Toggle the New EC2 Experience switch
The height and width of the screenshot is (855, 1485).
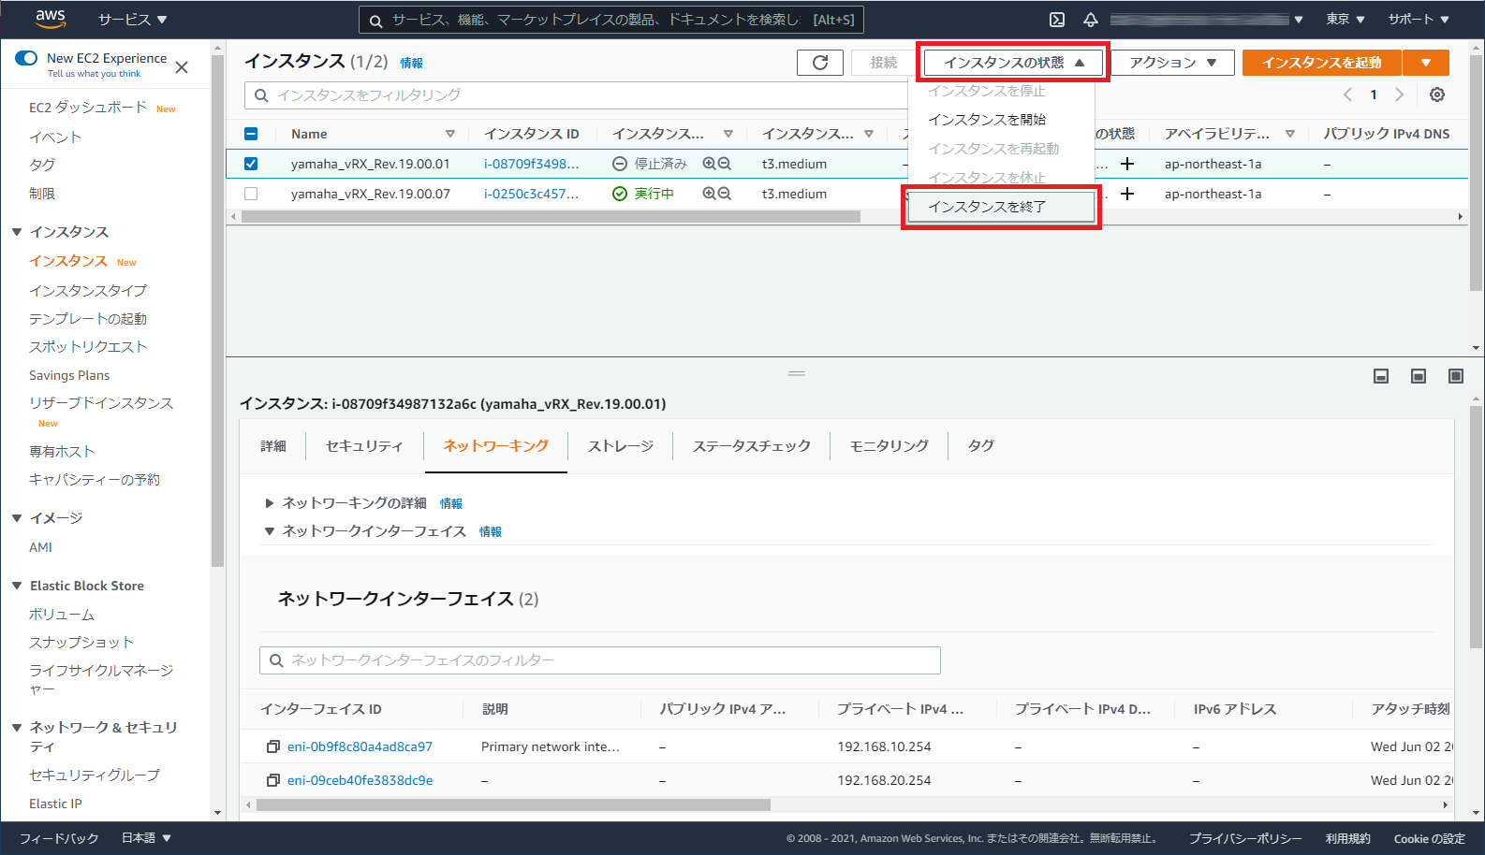click(26, 58)
